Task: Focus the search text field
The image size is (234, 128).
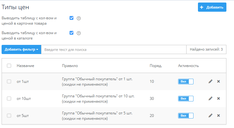Action: pos(114,50)
